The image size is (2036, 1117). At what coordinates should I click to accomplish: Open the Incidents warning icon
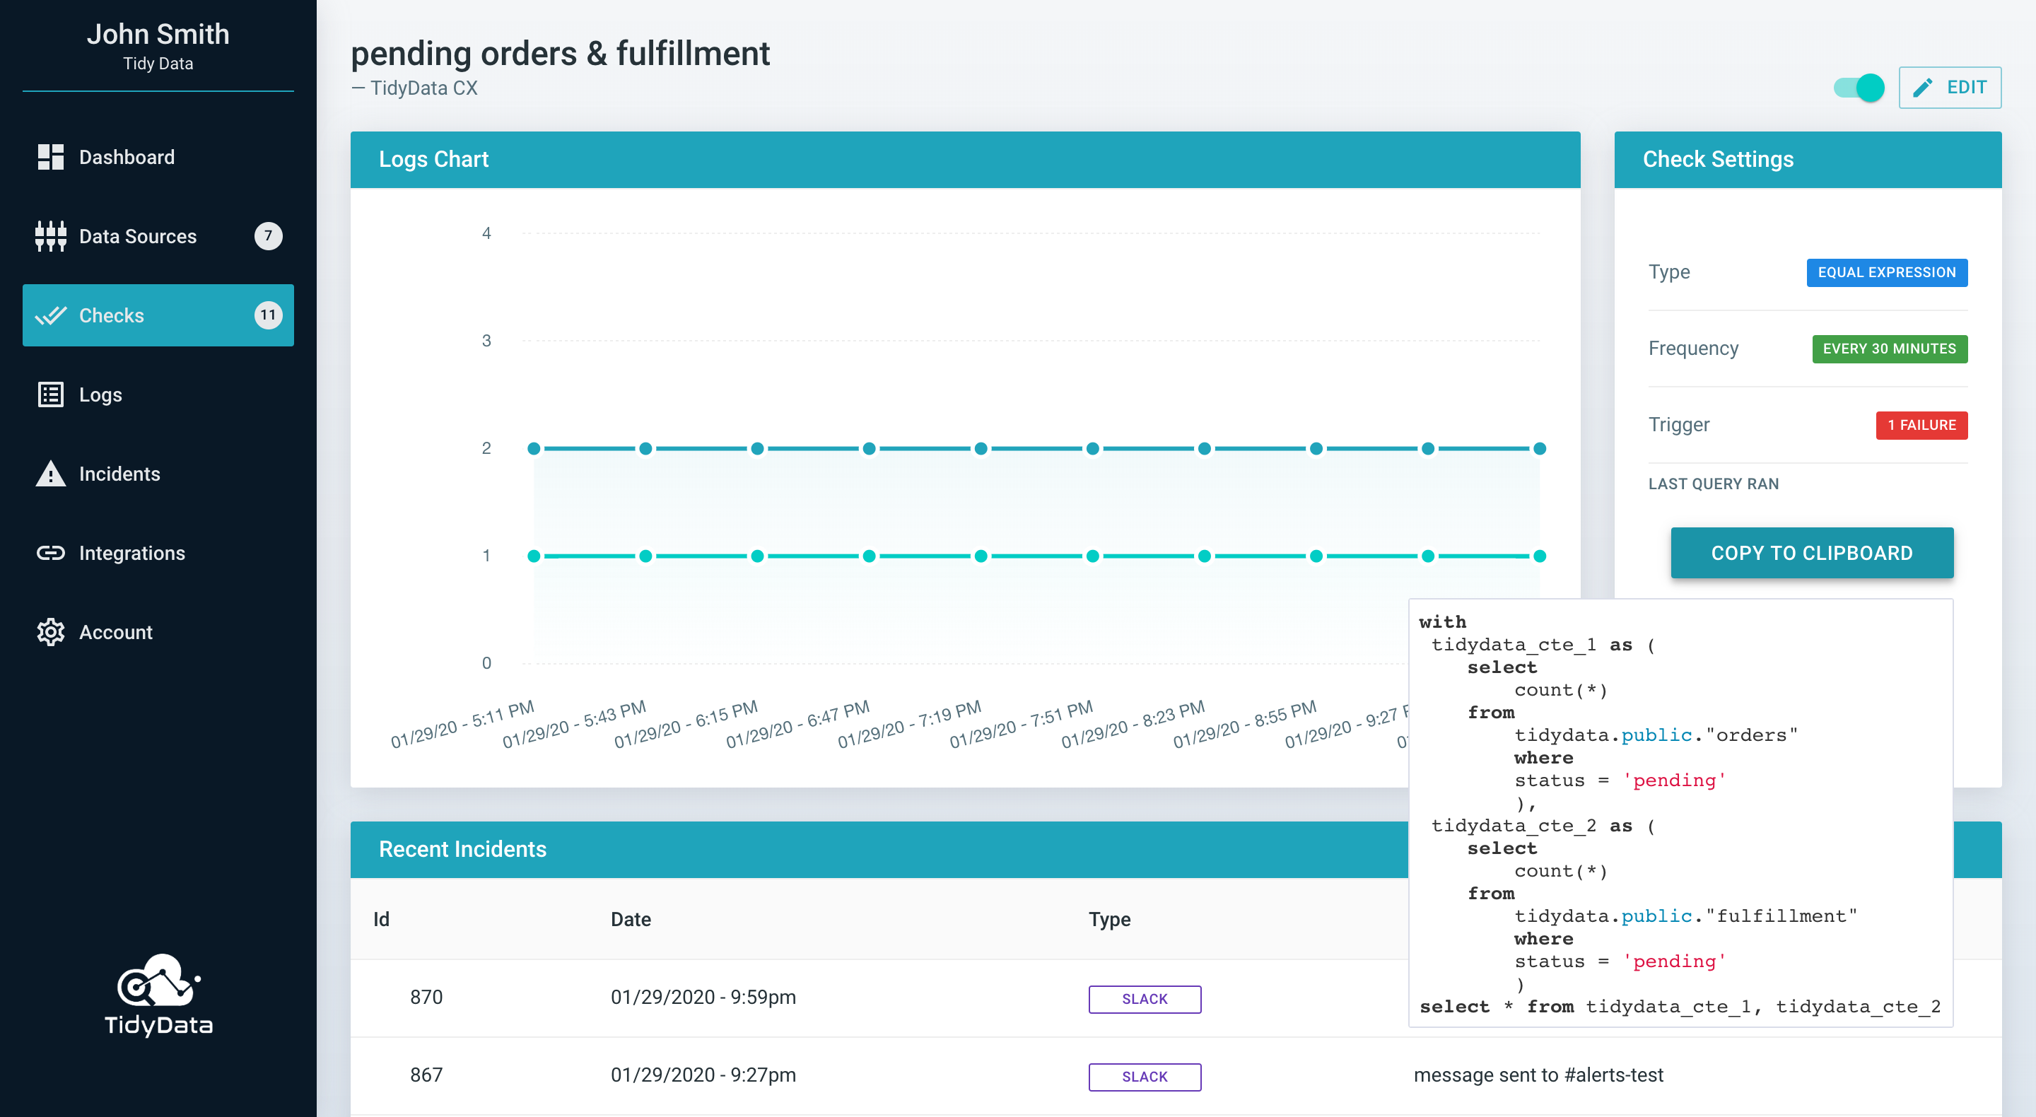[x=51, y=474]
